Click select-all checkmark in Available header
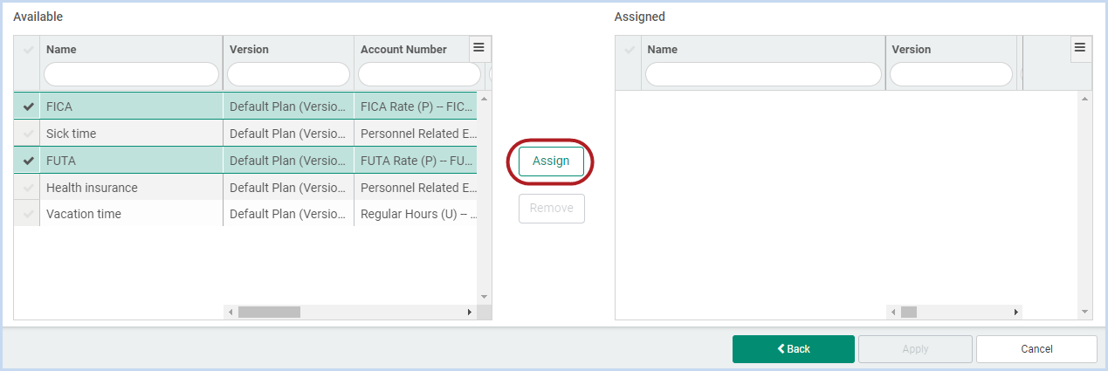This screenshot has width=1108, height=371. coord(28,50)
